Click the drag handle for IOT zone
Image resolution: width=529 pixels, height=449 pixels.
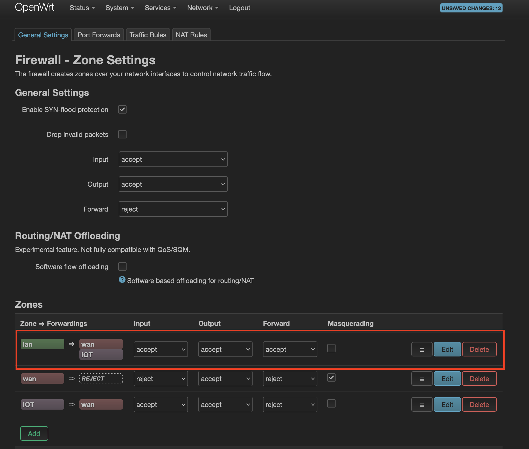(x=422, y=405)
